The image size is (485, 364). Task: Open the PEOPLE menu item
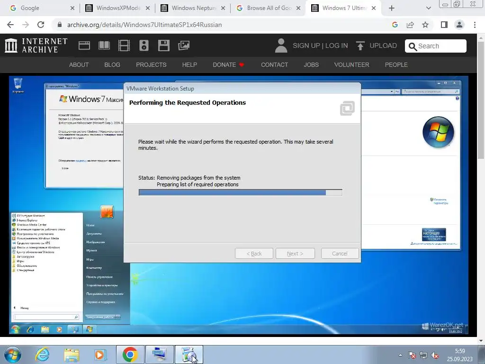coord(396,64)
